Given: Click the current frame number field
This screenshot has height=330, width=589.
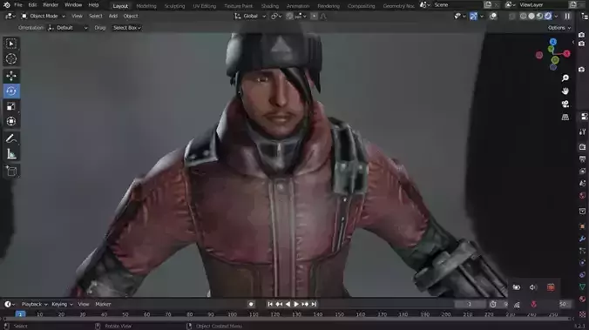Looking at the screenshot, I should pos(470,304).
